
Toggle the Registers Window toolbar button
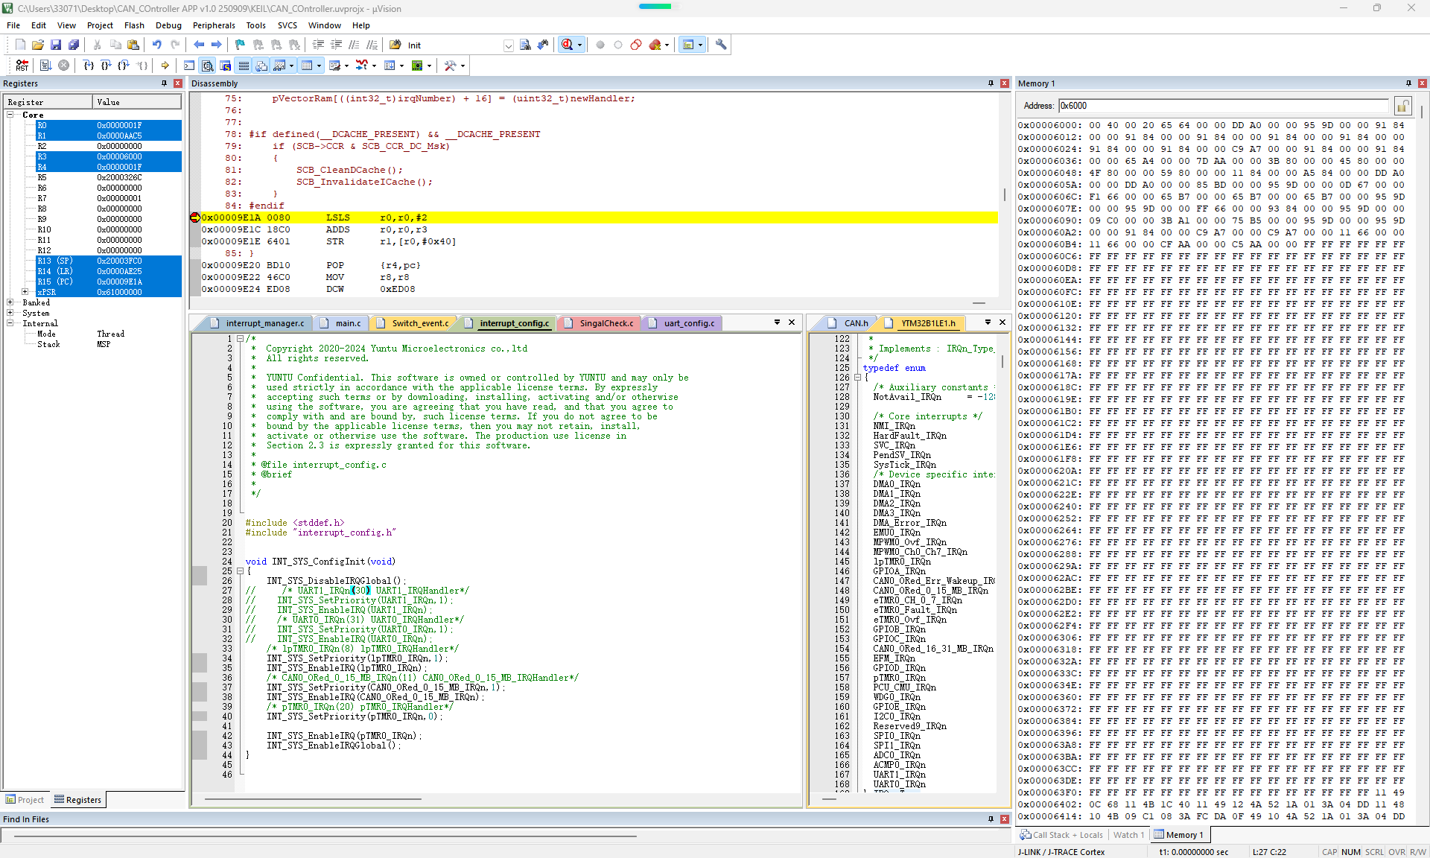pos(244,66)
